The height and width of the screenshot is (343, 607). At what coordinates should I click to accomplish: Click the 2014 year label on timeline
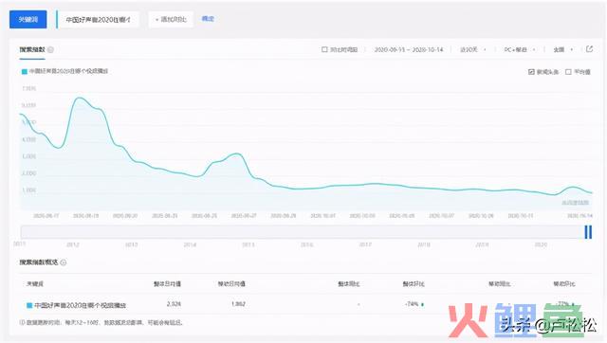pos(190,244)
